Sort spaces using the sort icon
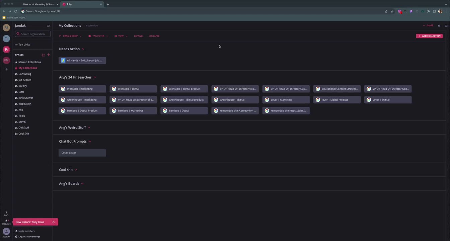This screenshot has height=241, width=450. [x=43, y=55]
